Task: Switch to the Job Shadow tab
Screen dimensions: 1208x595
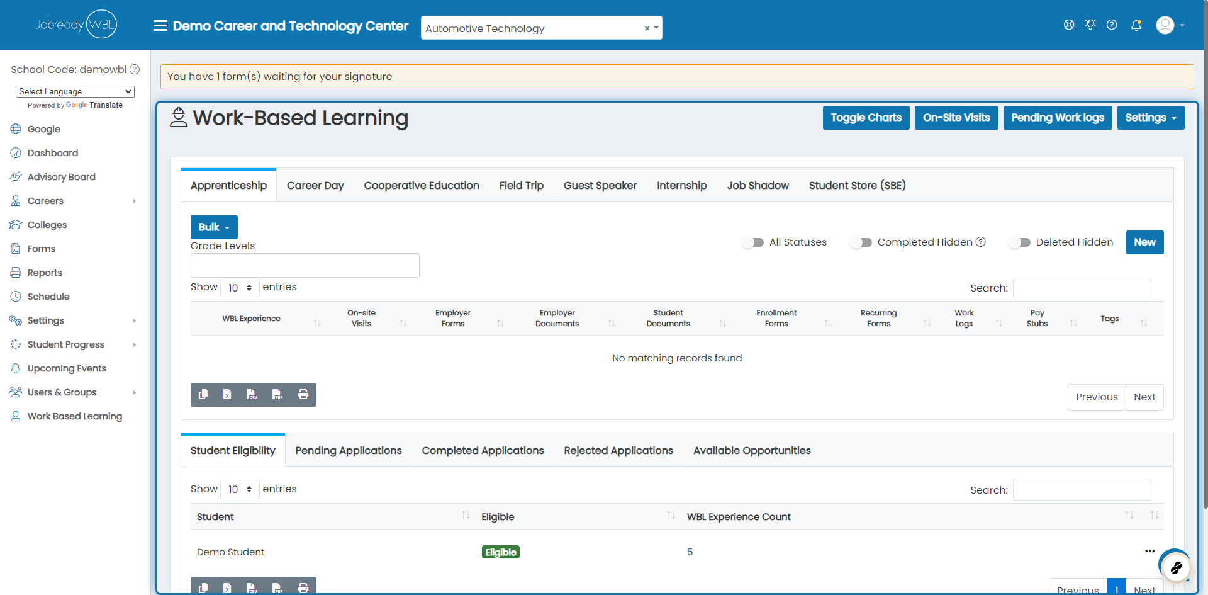Action: pyautogui.click(x=758, y=185)
